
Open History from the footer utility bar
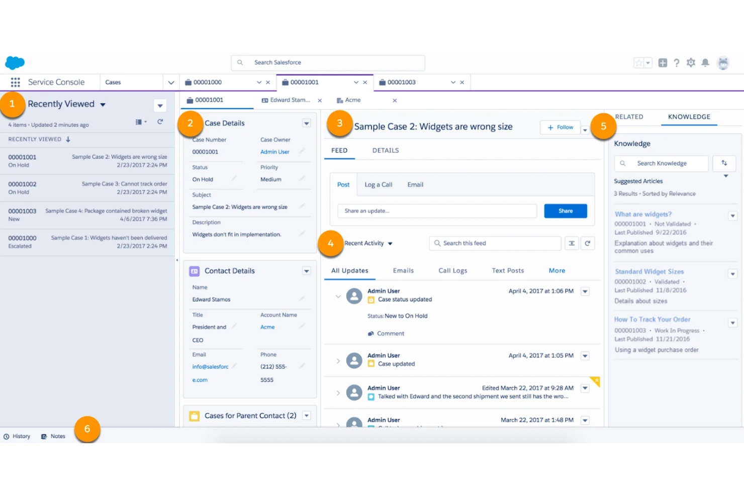[17, 436]
